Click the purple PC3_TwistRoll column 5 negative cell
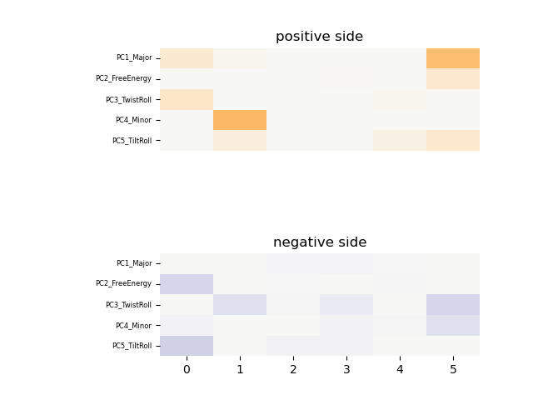 (453, 304)
